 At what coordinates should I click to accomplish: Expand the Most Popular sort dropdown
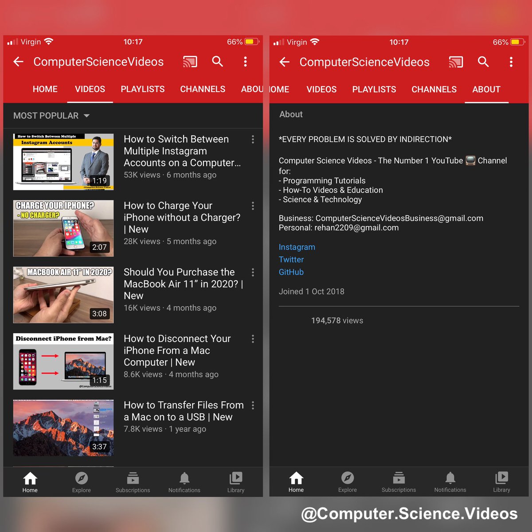coord(51,116)
